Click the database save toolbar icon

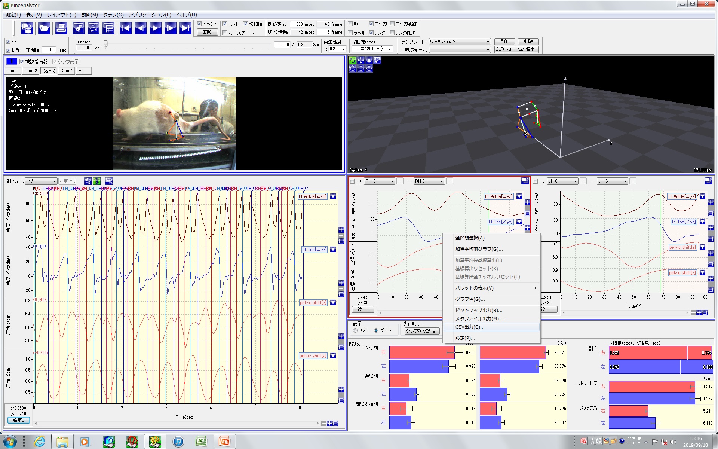(x=27, y=28)
